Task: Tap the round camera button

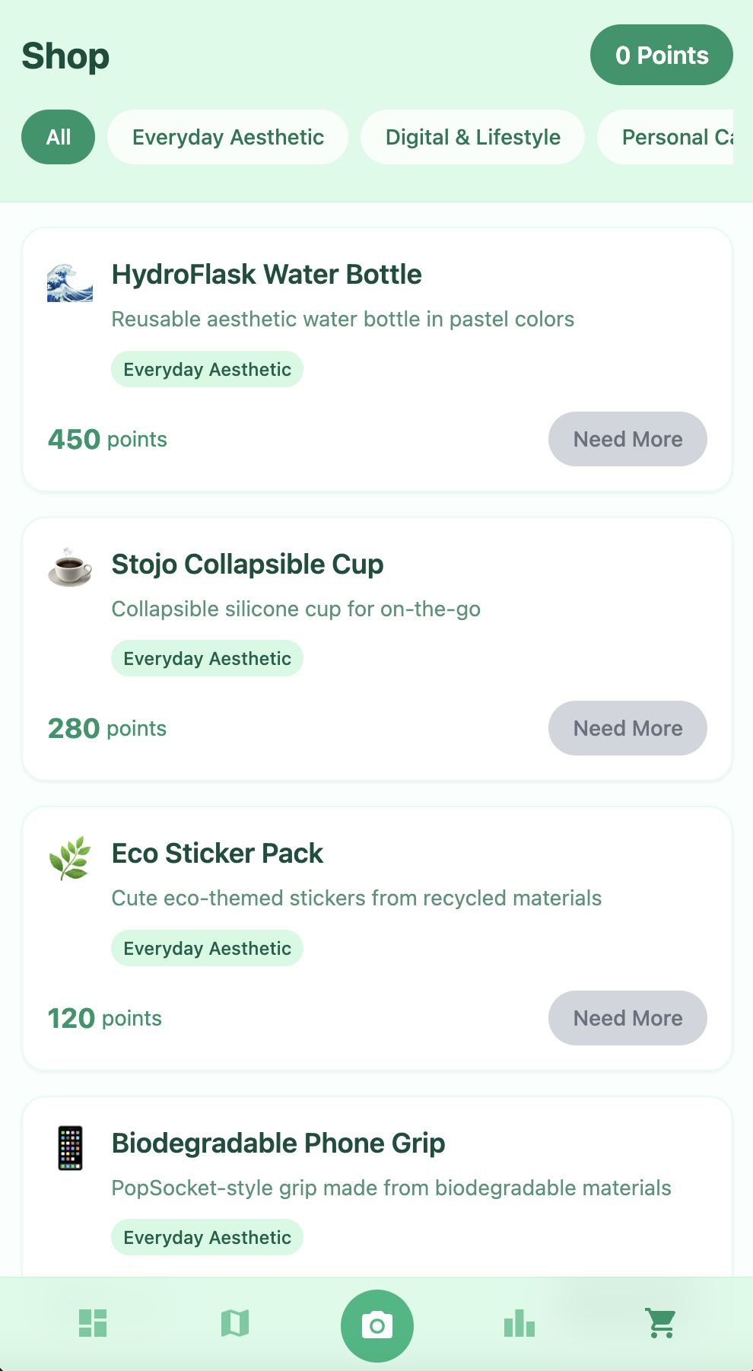Action: [x=377, y=1325]
